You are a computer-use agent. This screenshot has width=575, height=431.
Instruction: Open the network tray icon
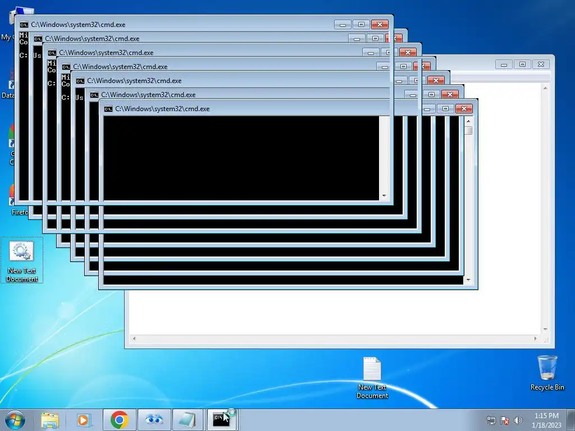point(491,420)
